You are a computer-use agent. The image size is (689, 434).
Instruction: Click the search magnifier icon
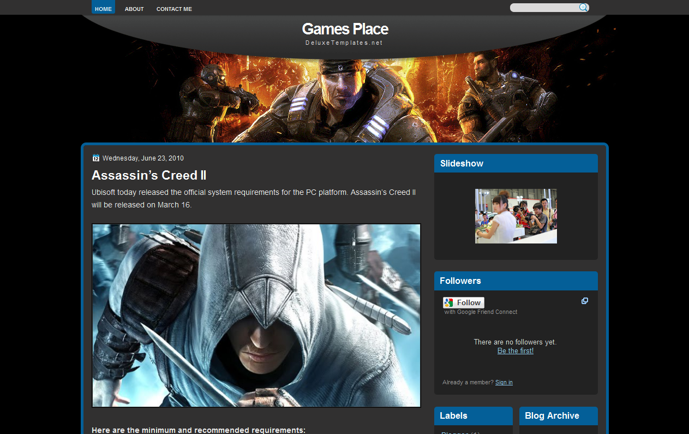click(x=583, y=8)
